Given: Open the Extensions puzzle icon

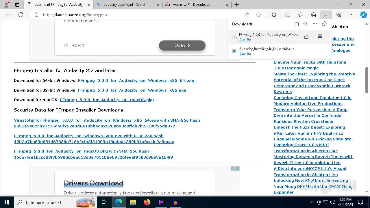Looking at the screenshot, I should pyautogui.click(x=274, y=15).
